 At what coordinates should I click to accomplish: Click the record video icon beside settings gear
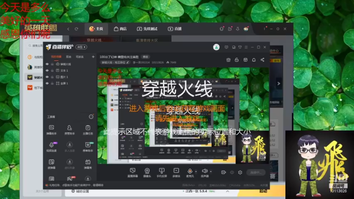tap(223, 172)
